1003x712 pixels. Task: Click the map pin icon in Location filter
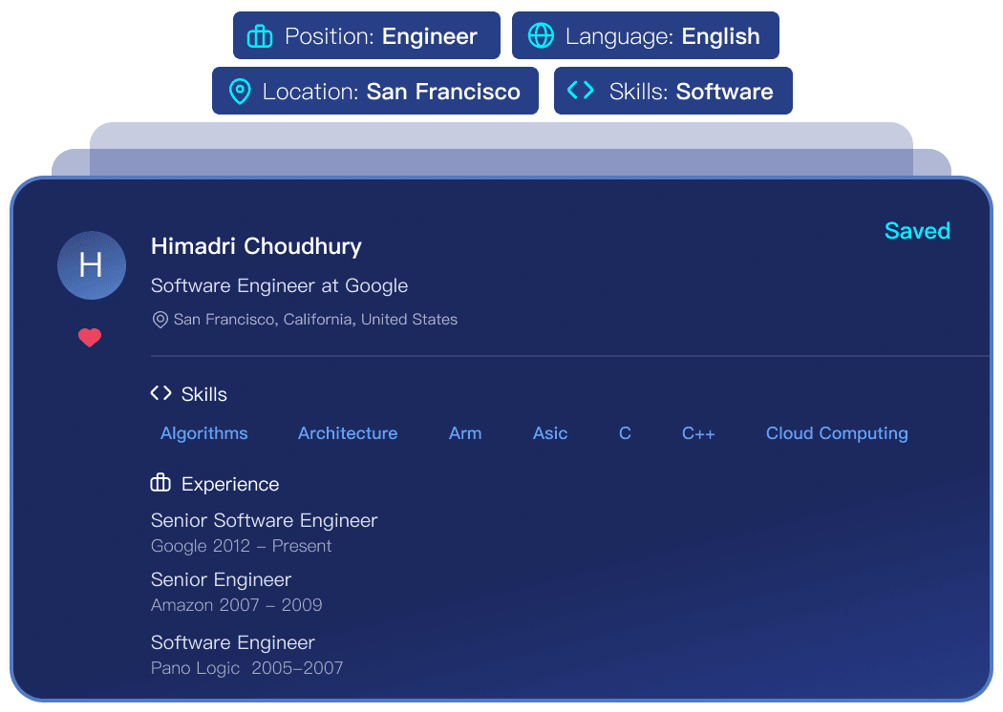pos(240,92)
